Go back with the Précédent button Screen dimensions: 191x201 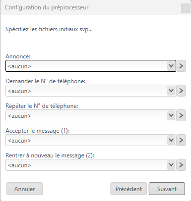[x=128, y=189]
